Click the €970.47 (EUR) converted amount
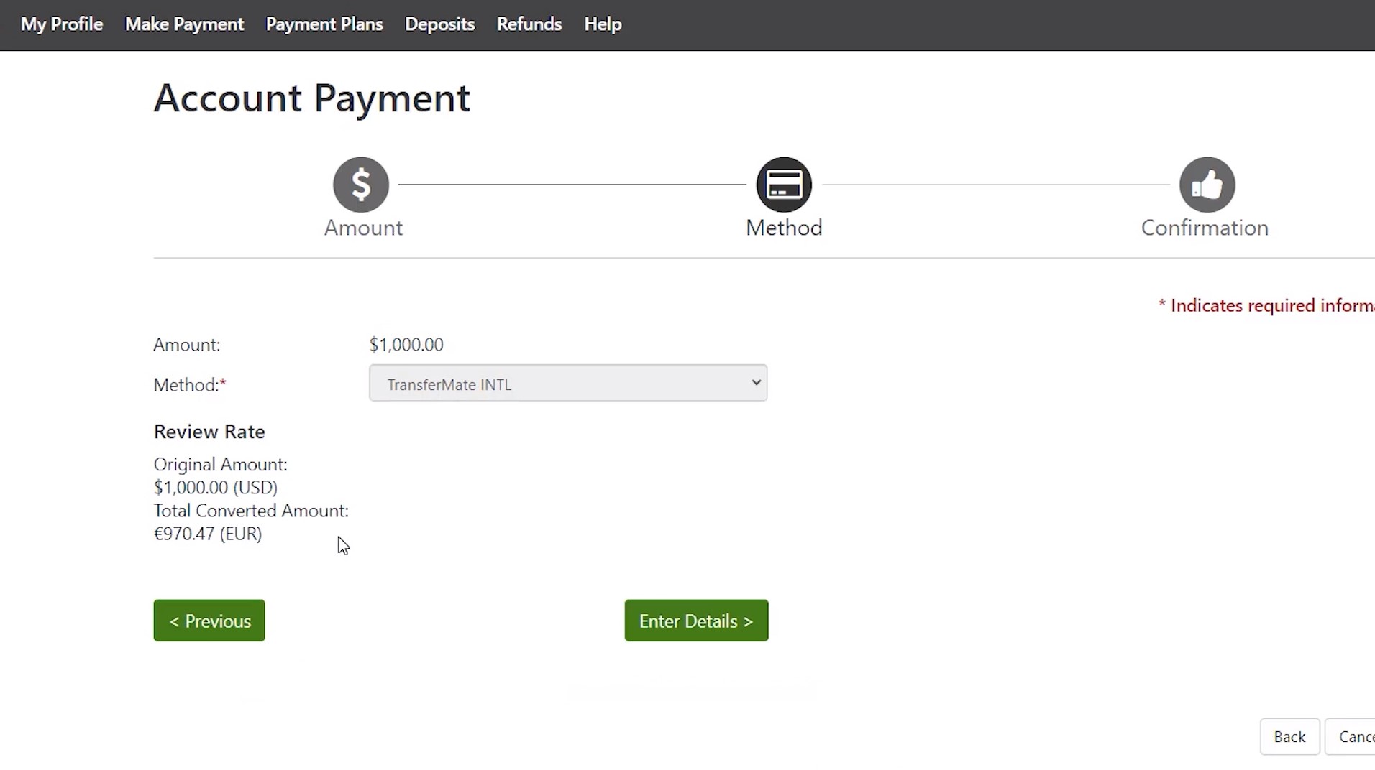1375x770 pixels. pyautogui.click(x=208, y=534)
